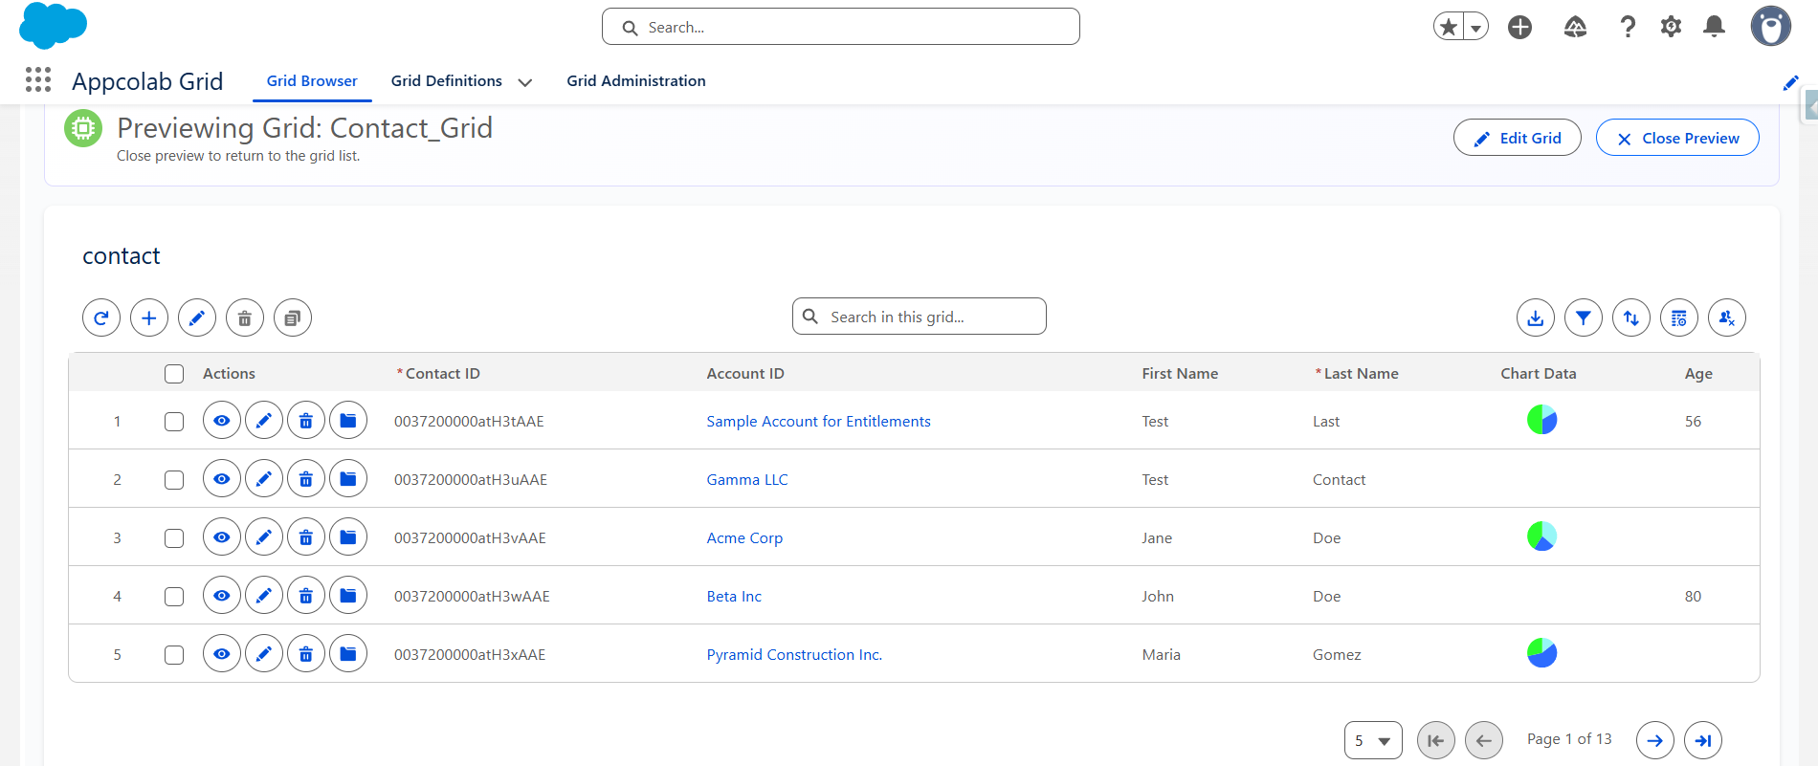Viewport: 1818px width, 766px height.
Task: Add current page to favorites star
Action: (1449, 27)
